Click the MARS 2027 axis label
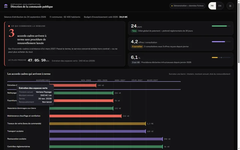 tap(152, 80)
